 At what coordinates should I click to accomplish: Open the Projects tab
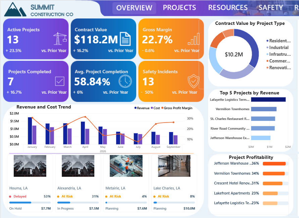click(180, 8)
